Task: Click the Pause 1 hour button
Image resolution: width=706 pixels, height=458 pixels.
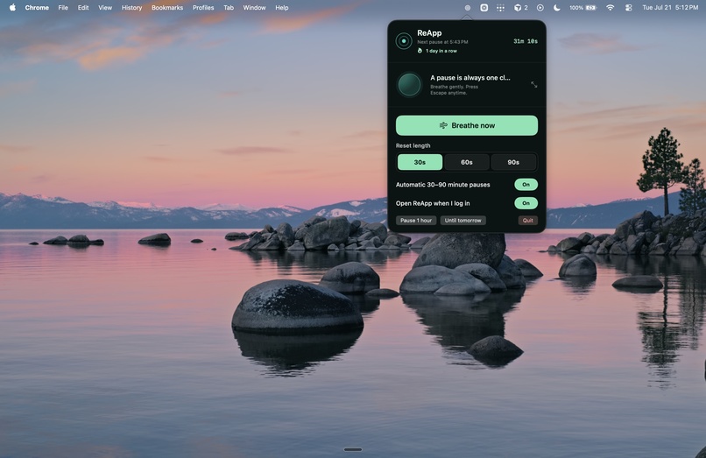Action: (416, 220)
